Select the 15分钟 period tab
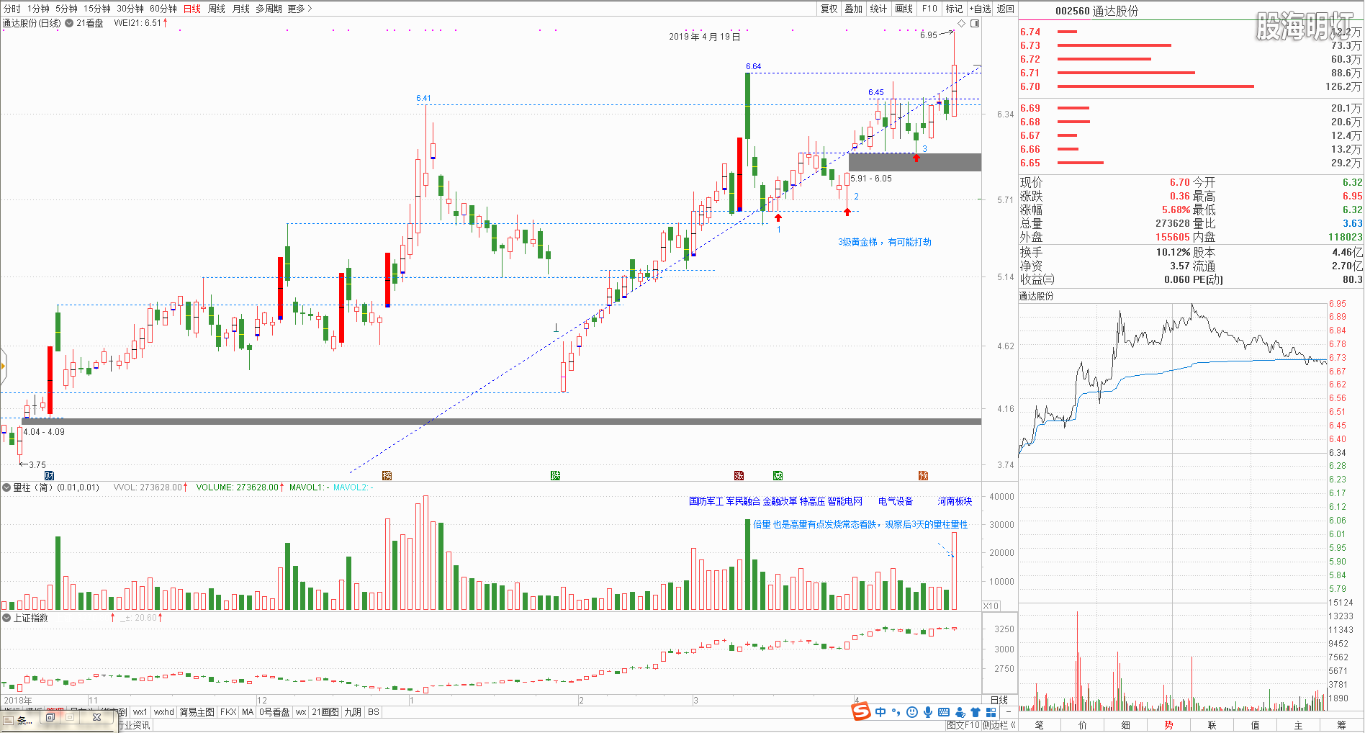Image resolution: width=1365 pixels, height=733 pixels. coord(96,9)
